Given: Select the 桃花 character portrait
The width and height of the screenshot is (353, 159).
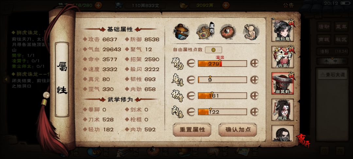Looking at the screenshot, I should pyautogui.click(x=282, y=110).
